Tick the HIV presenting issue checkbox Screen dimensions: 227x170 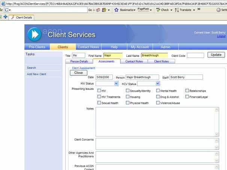click(x=99, y=91)
